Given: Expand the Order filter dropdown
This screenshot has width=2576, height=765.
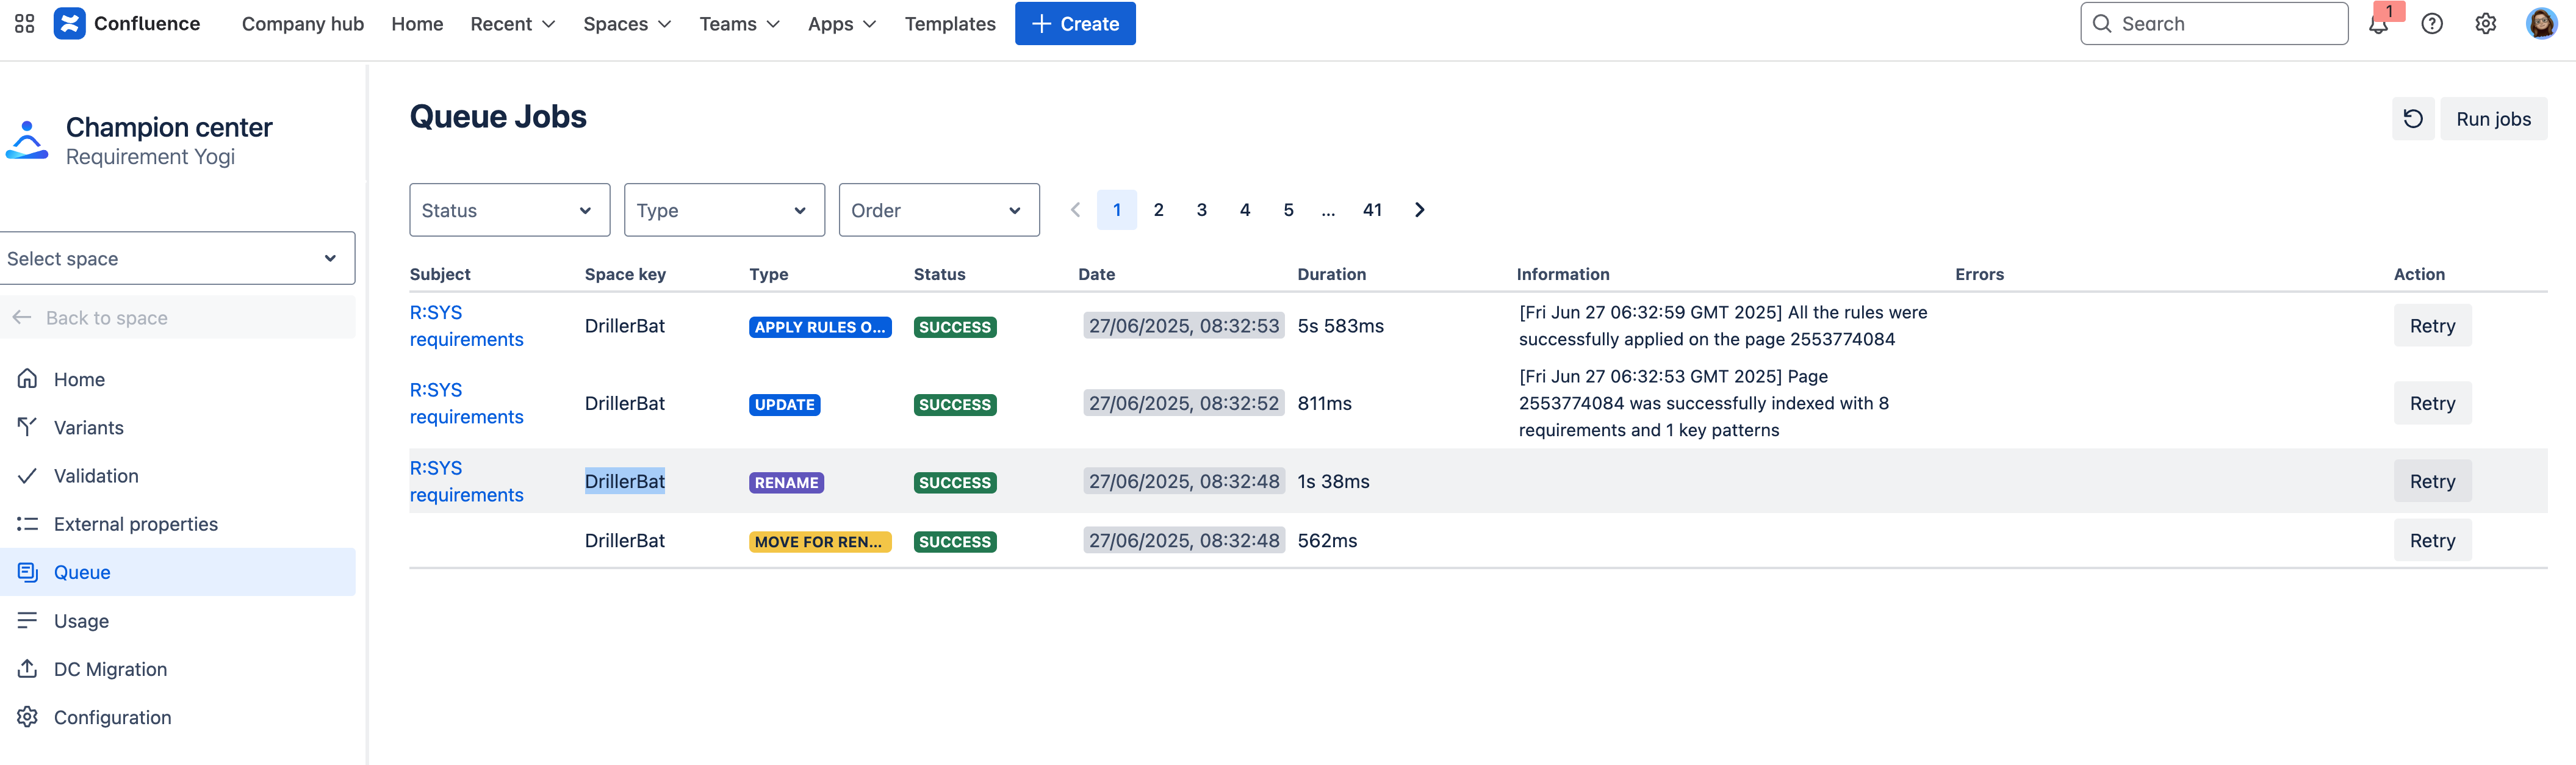Looking at the screenshot, I should (x=938, y=210).
